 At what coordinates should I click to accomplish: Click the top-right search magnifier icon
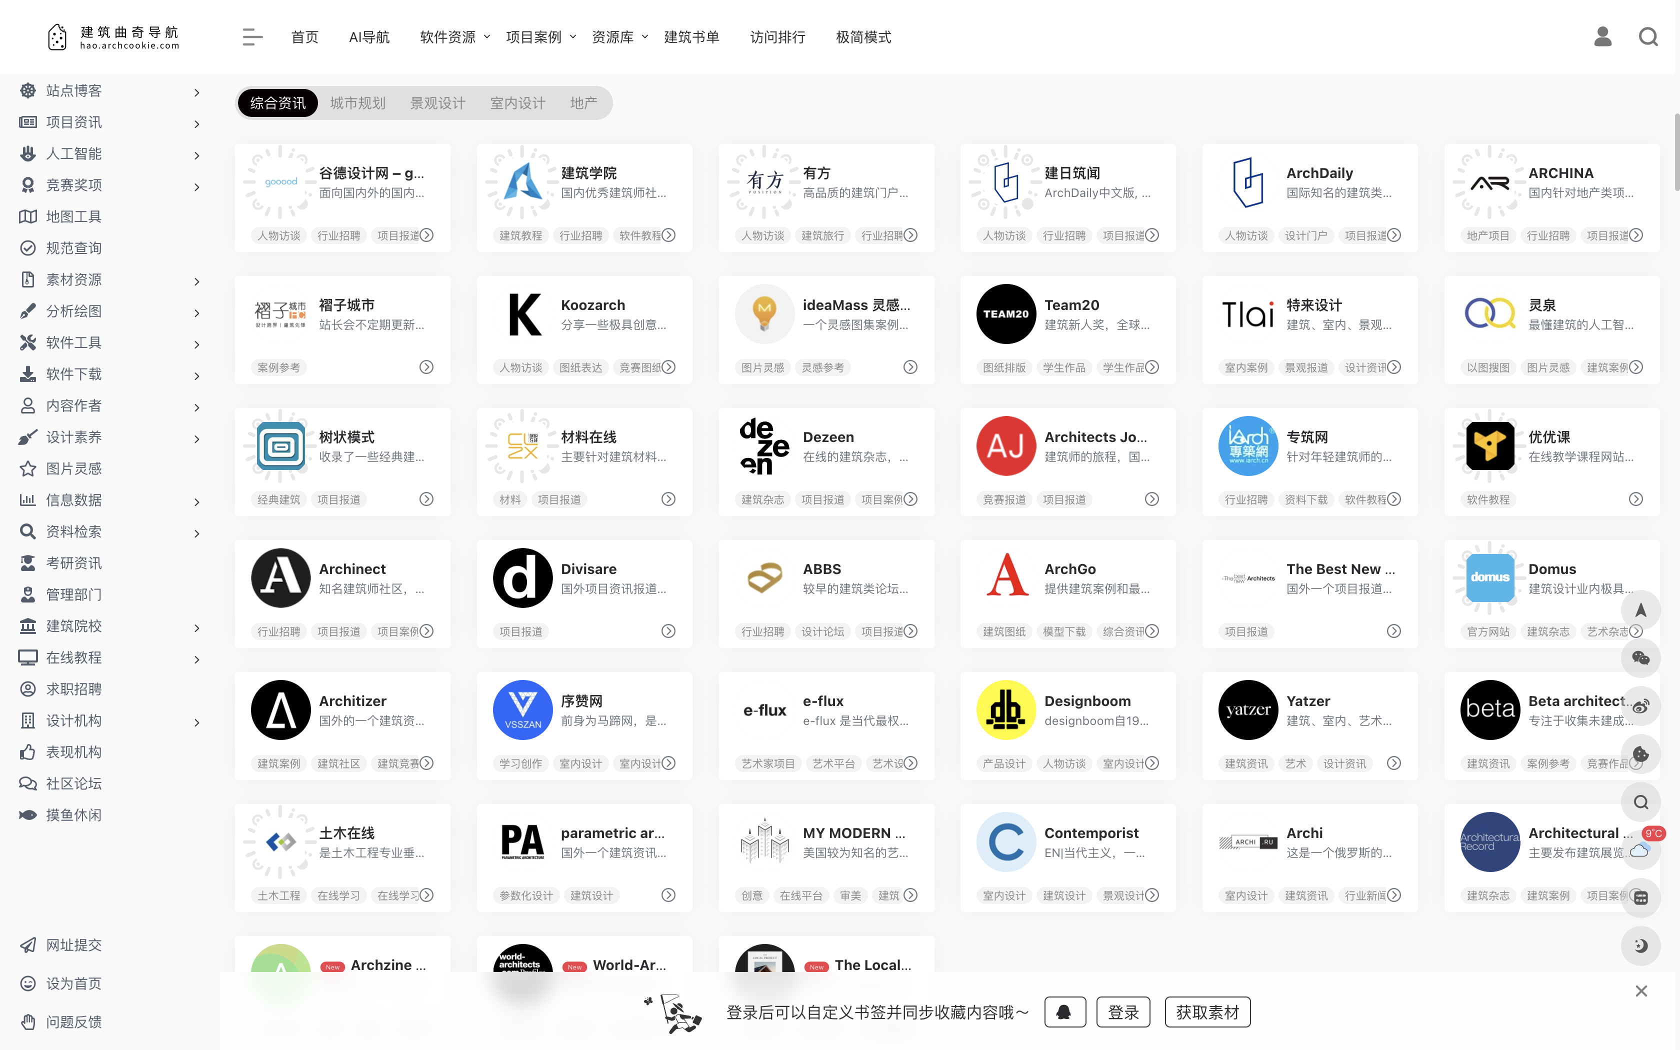point(1649,37)
